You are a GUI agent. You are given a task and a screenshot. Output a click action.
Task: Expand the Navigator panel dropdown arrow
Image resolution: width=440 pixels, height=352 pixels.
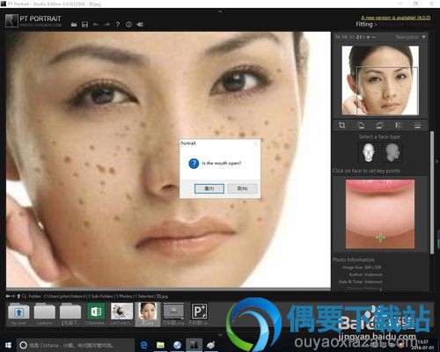(x=423, y=37)
